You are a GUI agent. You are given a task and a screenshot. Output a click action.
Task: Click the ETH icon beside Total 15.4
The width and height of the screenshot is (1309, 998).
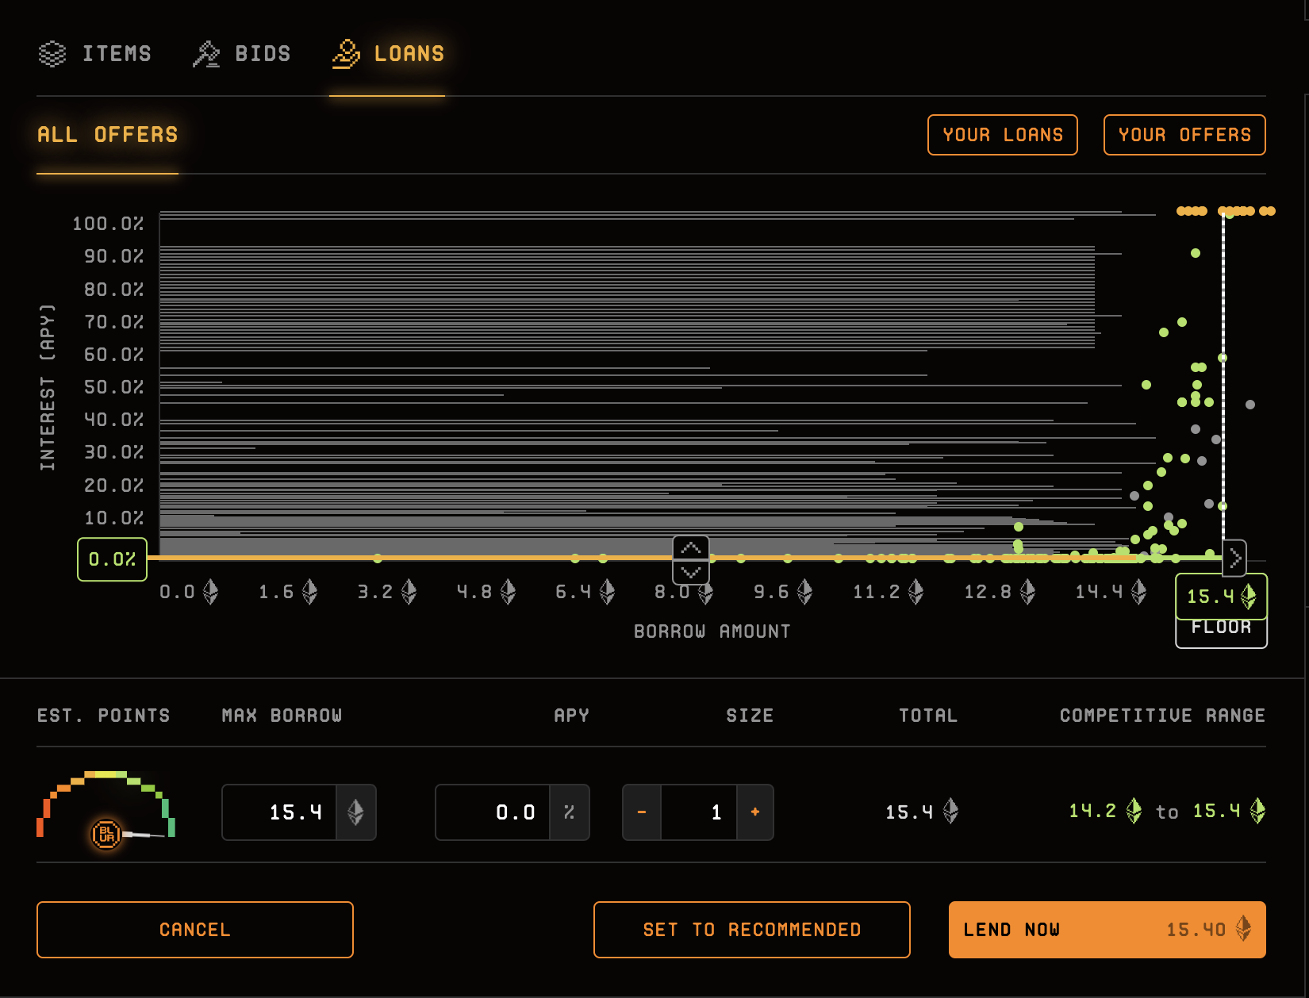[x=950, y=811]
